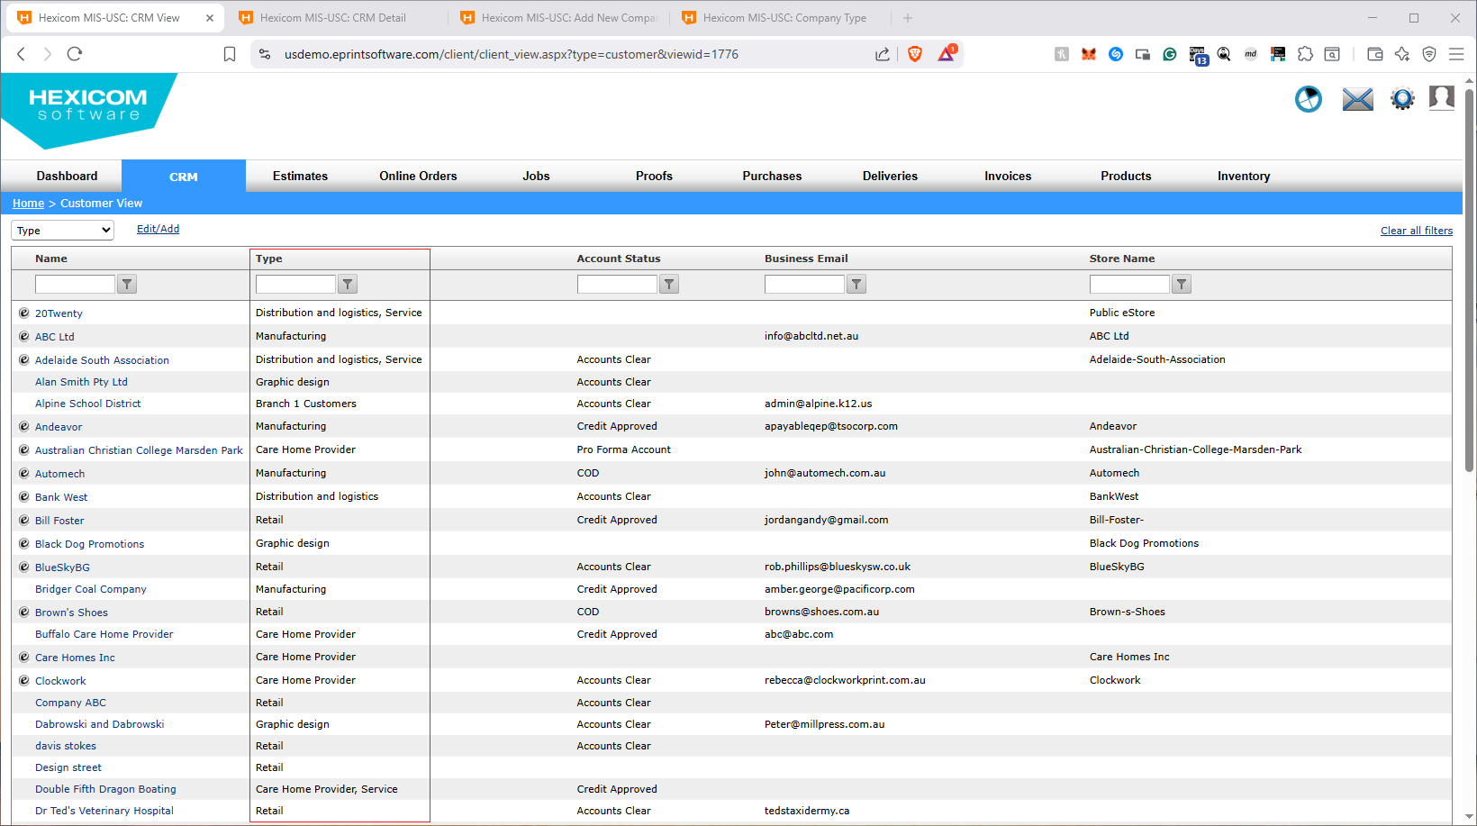Go to the Dashboard tab

click(67, 176)
